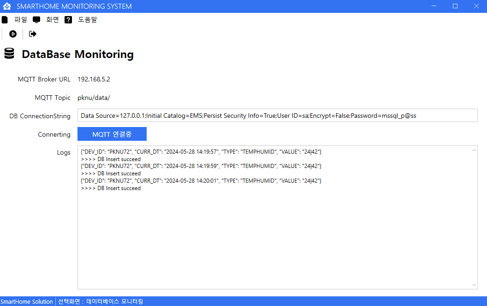Click log entry timestamped 14:19:59
This screenshot has width=487, height=306.
click(201, 166)
